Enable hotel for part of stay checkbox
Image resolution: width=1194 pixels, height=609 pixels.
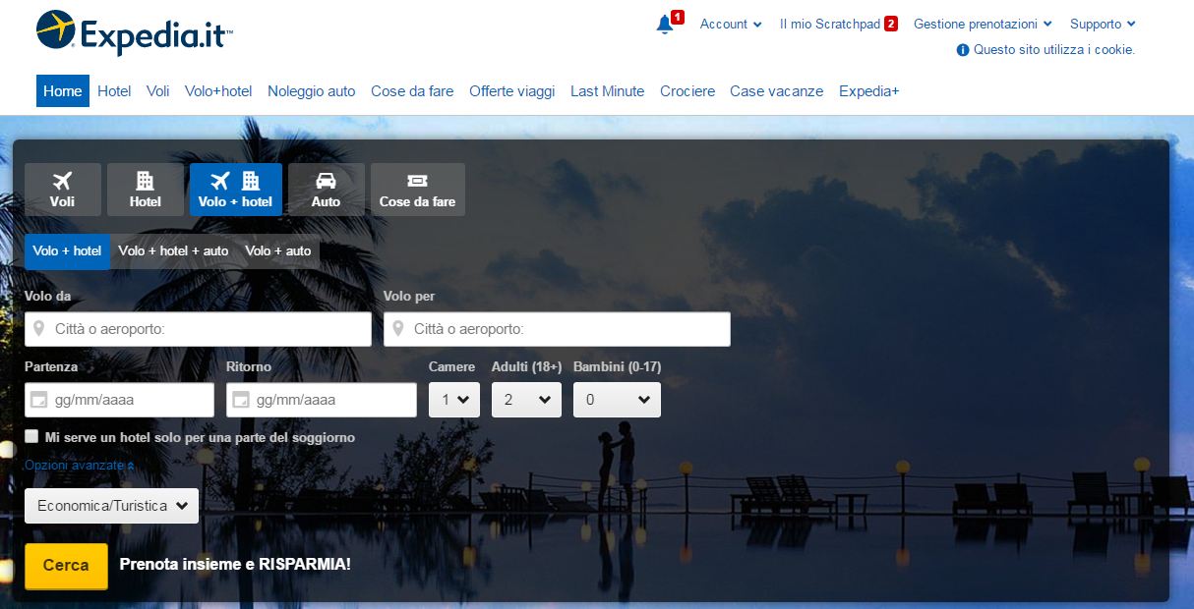[32, 437]
